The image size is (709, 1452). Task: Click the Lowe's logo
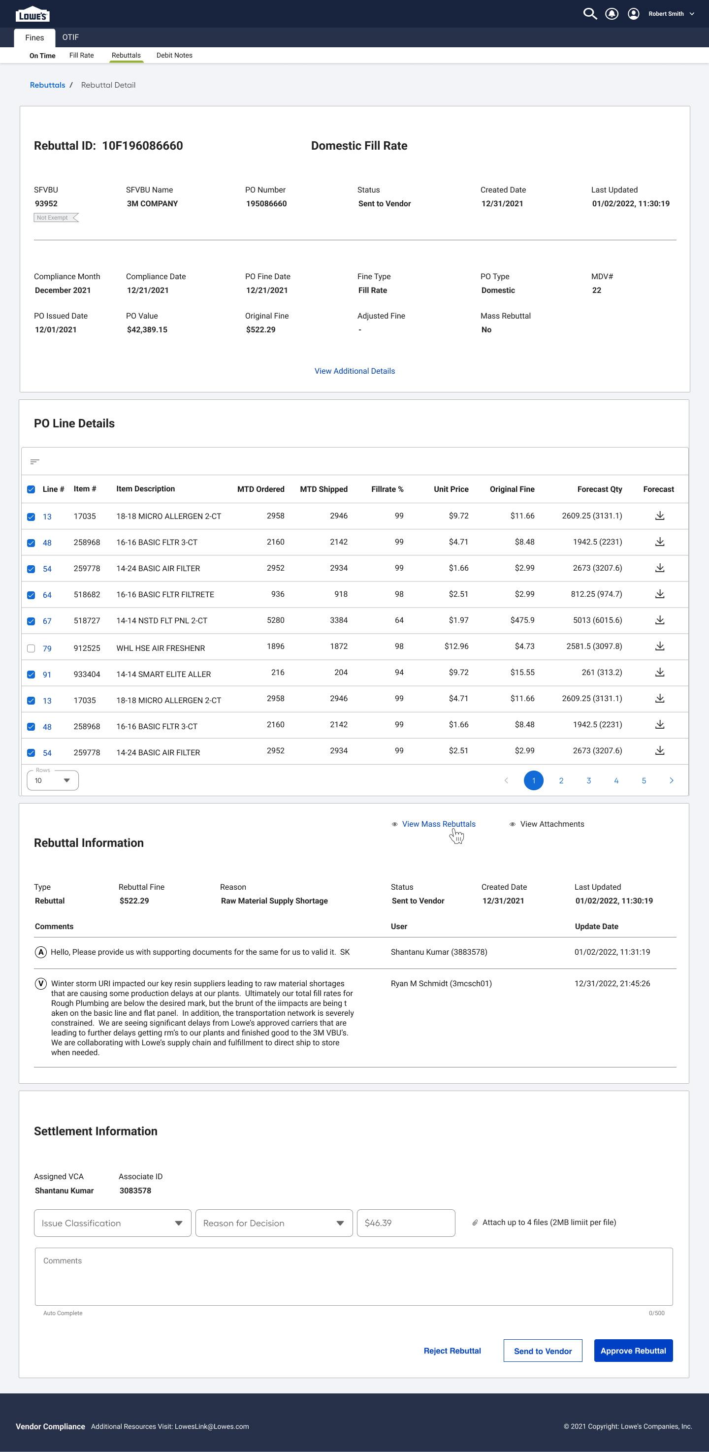[x=32, y=15]
